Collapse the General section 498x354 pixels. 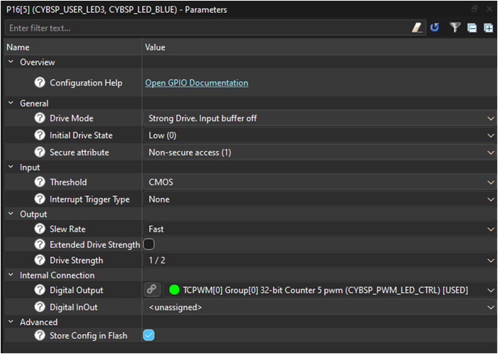(x=11, y=103)
